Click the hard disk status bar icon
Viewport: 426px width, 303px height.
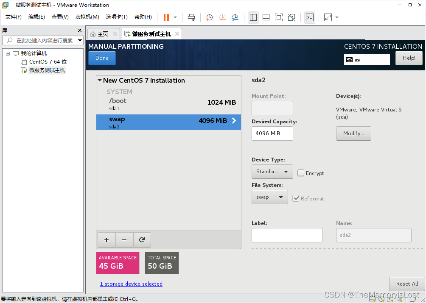[372, 299]
